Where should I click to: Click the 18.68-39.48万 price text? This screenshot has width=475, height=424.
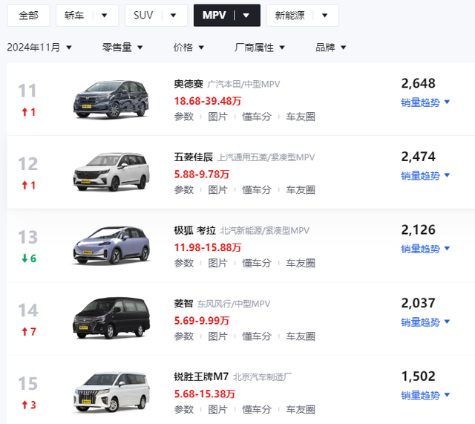point(208,101)
